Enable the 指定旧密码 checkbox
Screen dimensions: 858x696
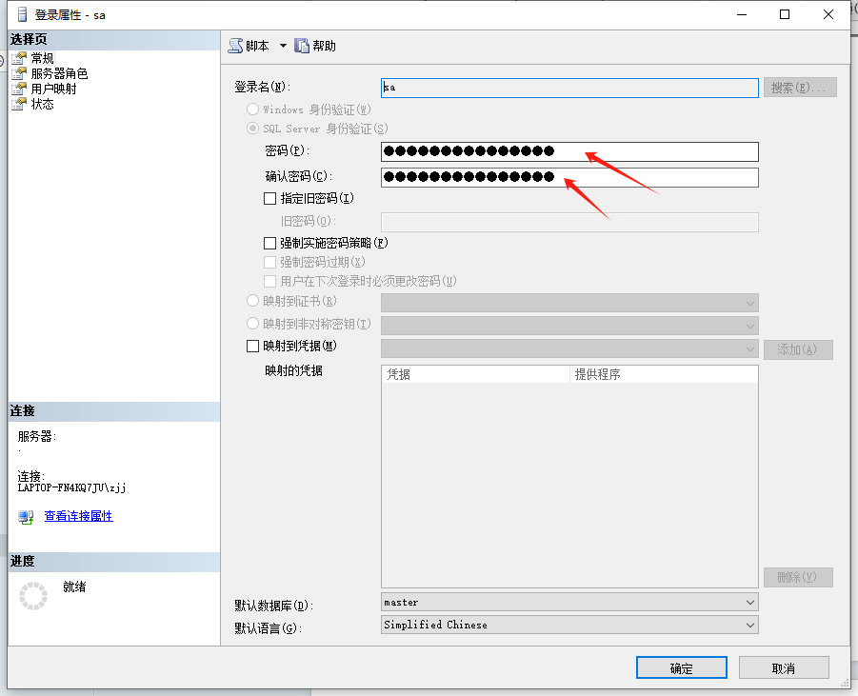tap(270, 199)
